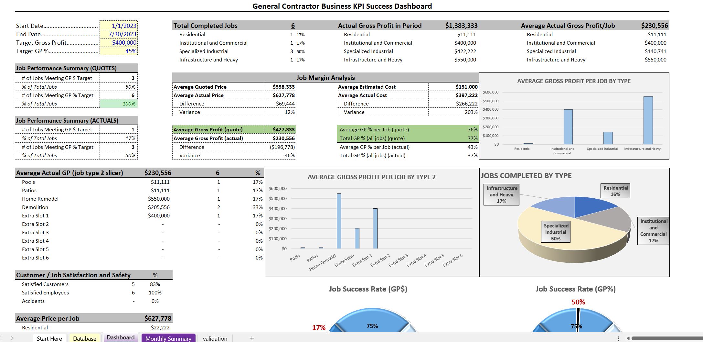703x342 pixels.
Task: Click 'Total Completed Jobs' header
Action: pyautogui.click(x=205, y=26)
